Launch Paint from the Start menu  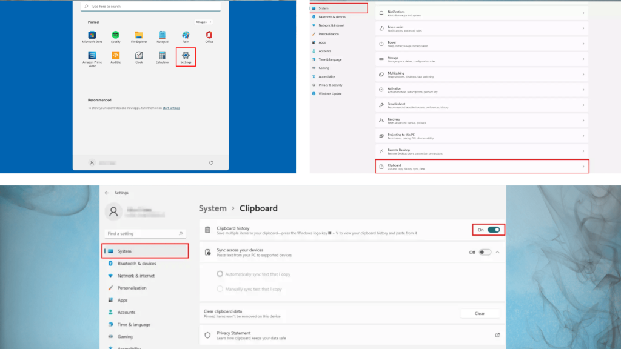pyautogui.click(x=186, y=36)
